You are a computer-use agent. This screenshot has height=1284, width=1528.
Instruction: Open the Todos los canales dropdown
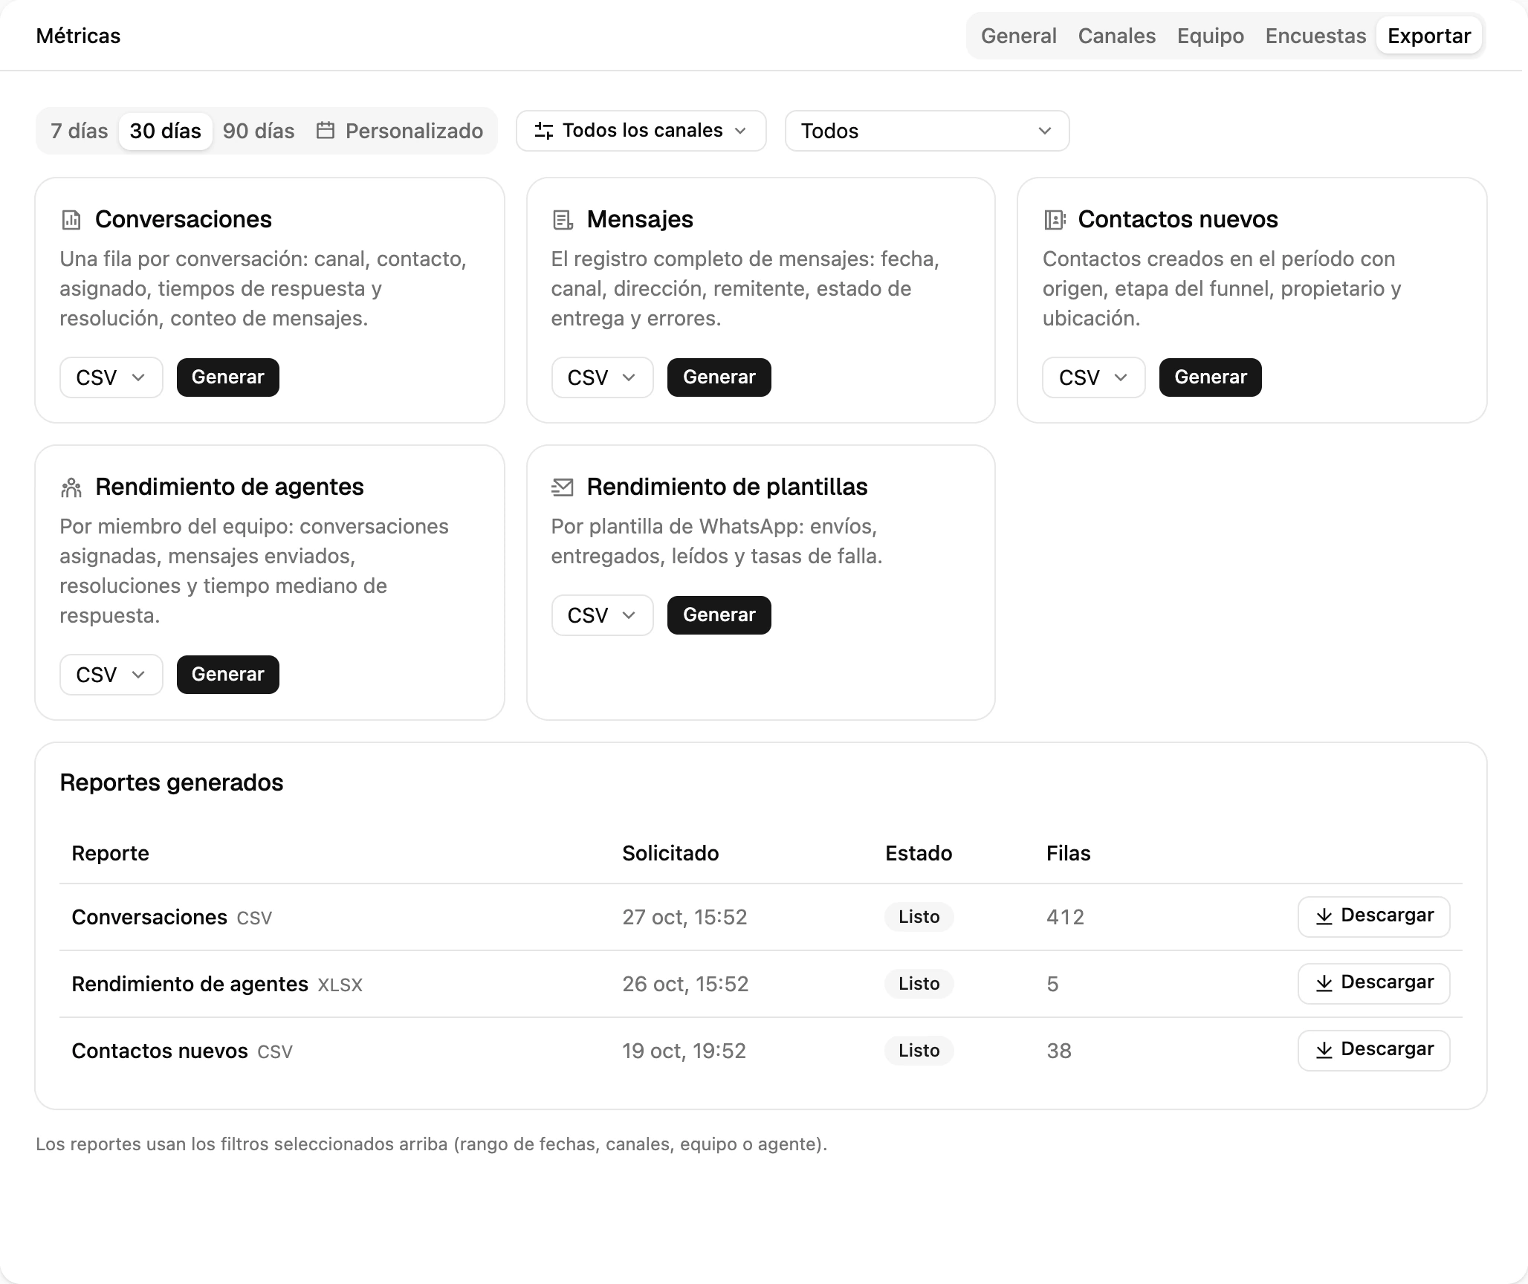(x=641, y=131)
